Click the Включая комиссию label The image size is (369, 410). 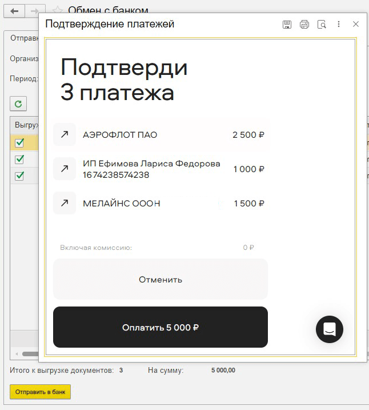(96, 248)
